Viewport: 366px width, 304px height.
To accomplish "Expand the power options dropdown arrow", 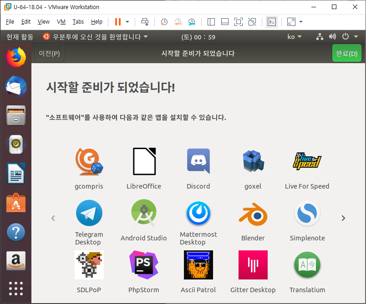I will pos(127,22).
